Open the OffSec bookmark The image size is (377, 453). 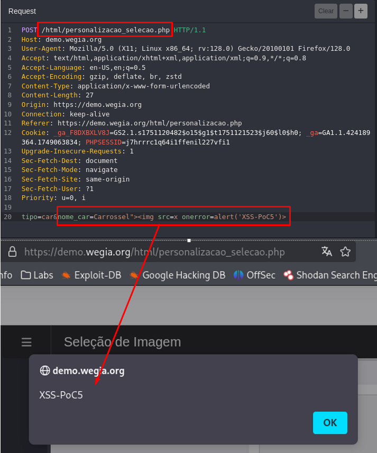254,275
